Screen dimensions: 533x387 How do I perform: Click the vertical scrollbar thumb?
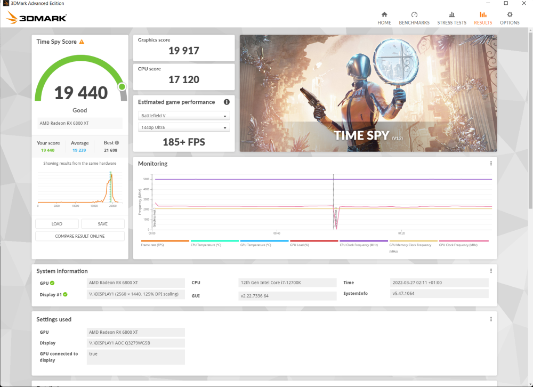(x=530, y=120)
